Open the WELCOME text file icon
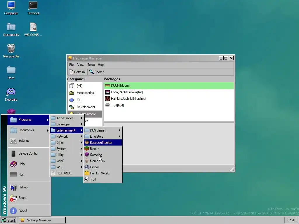 [33, 30]
